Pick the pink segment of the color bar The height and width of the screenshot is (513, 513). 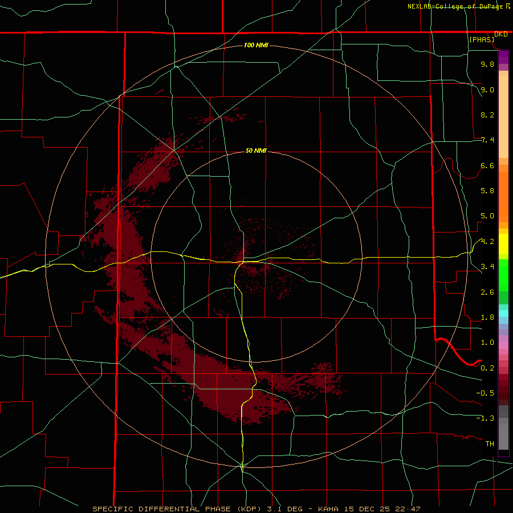[503, 345]
